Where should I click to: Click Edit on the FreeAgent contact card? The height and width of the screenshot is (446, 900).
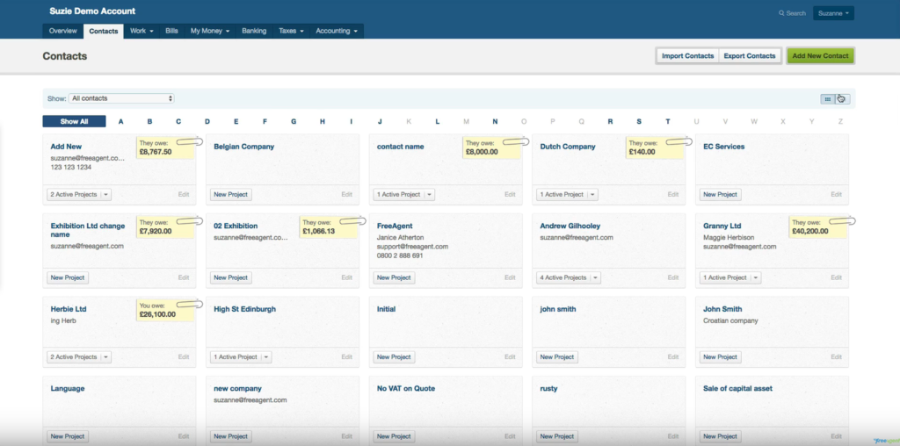click(510, 277)
